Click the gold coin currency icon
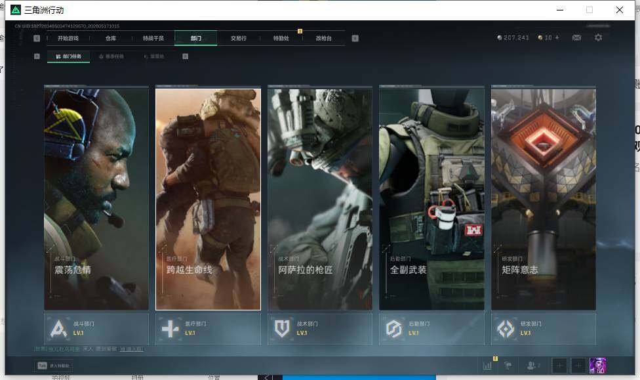 [540, 37]
